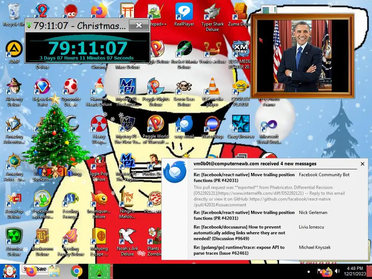Open Zuma Deluxe desktop icon
Screen dimensions: 372x279
click(x=240, y=15)
